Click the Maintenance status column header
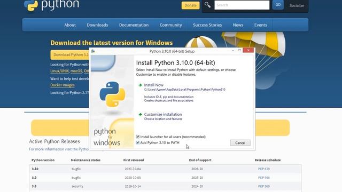342x192 pixels. 85,160
